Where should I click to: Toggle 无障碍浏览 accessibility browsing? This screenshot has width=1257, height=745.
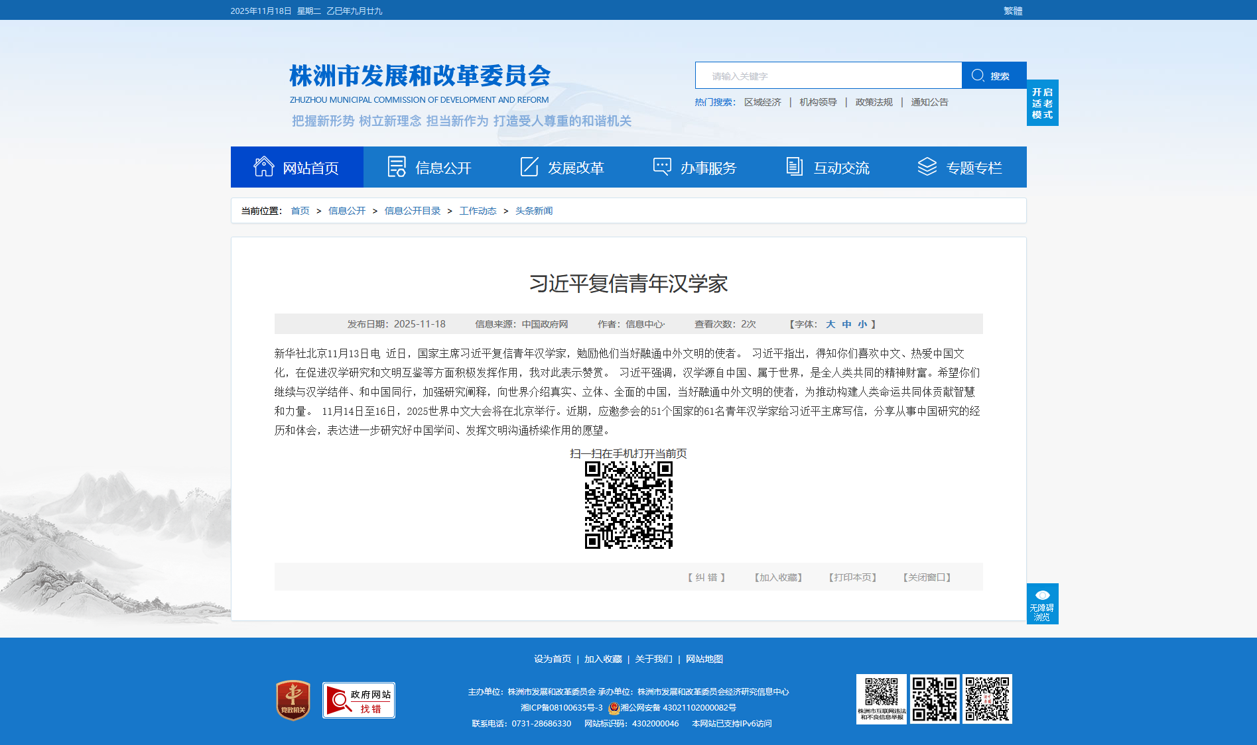[x=1042, y=604]
